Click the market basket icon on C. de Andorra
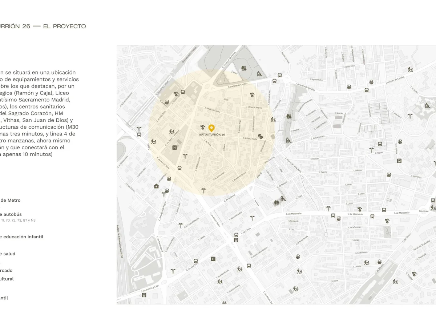Viewport: 436px width, 327px height. (388, 175)
